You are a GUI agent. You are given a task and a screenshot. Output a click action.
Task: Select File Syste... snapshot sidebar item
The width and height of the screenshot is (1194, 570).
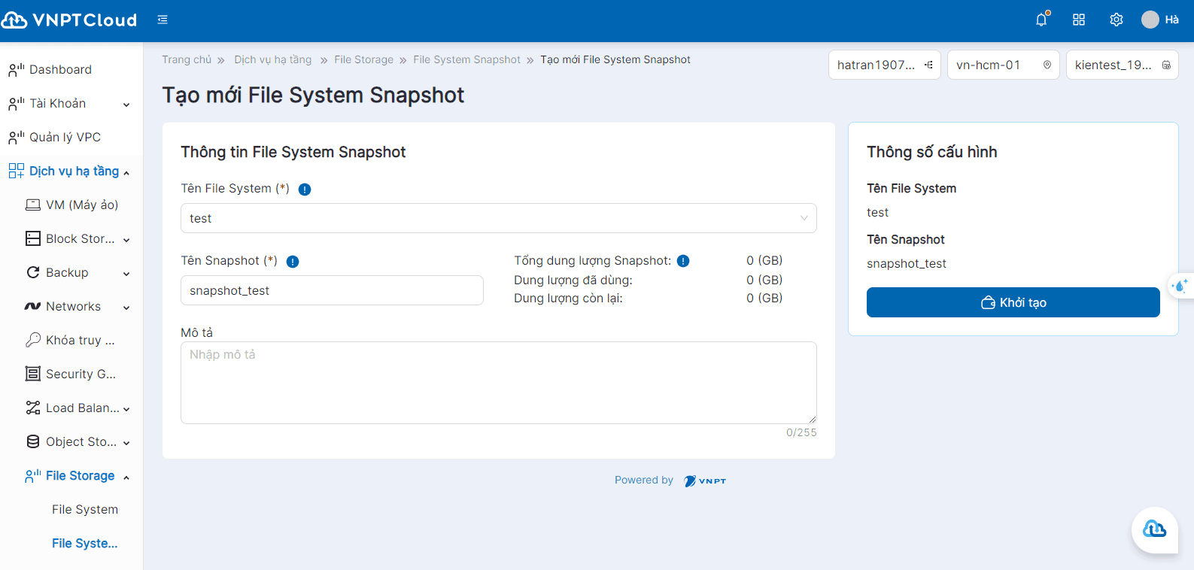point(85,543)
